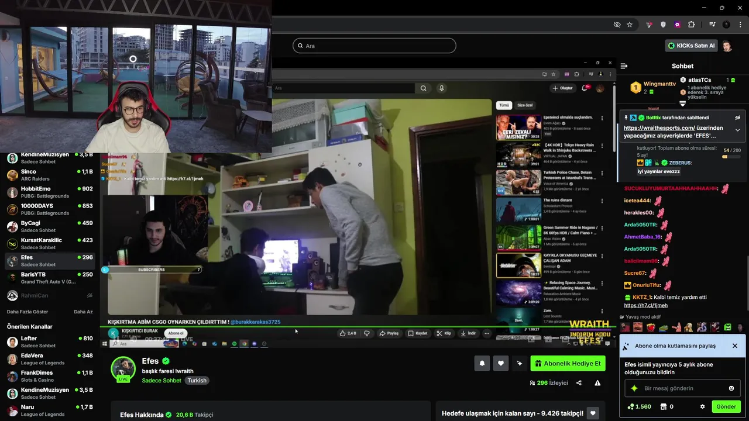Open the recommended EdaVera channel

pyautogui.click(x=50, y=358)
